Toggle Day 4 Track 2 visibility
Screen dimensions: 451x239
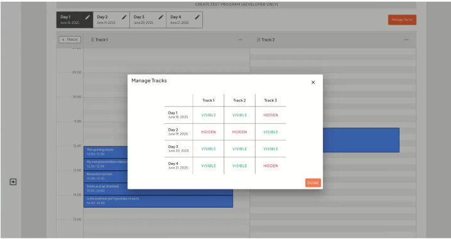click(239, 166)
